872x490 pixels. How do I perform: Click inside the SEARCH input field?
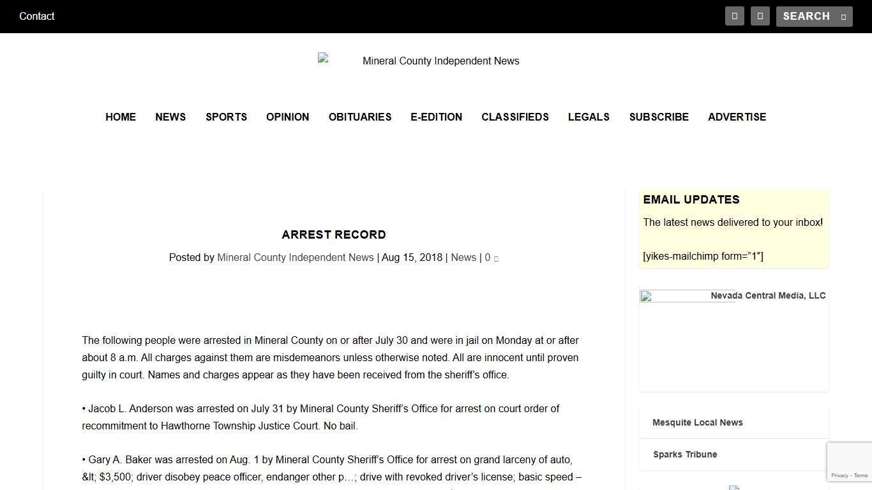(806, 16)
